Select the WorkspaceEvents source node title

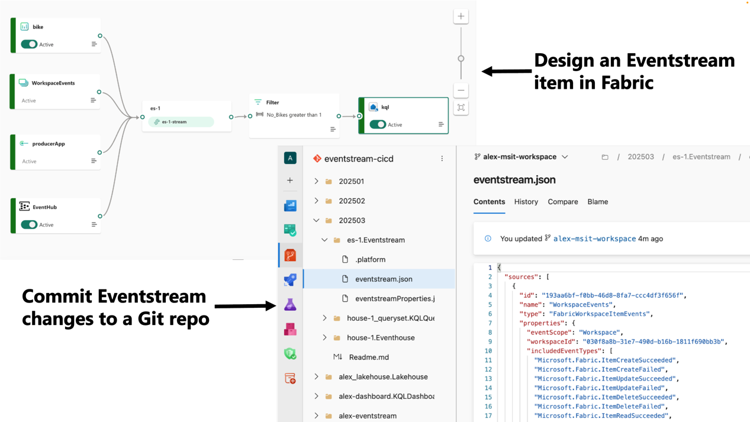click(x=53, y=83)
